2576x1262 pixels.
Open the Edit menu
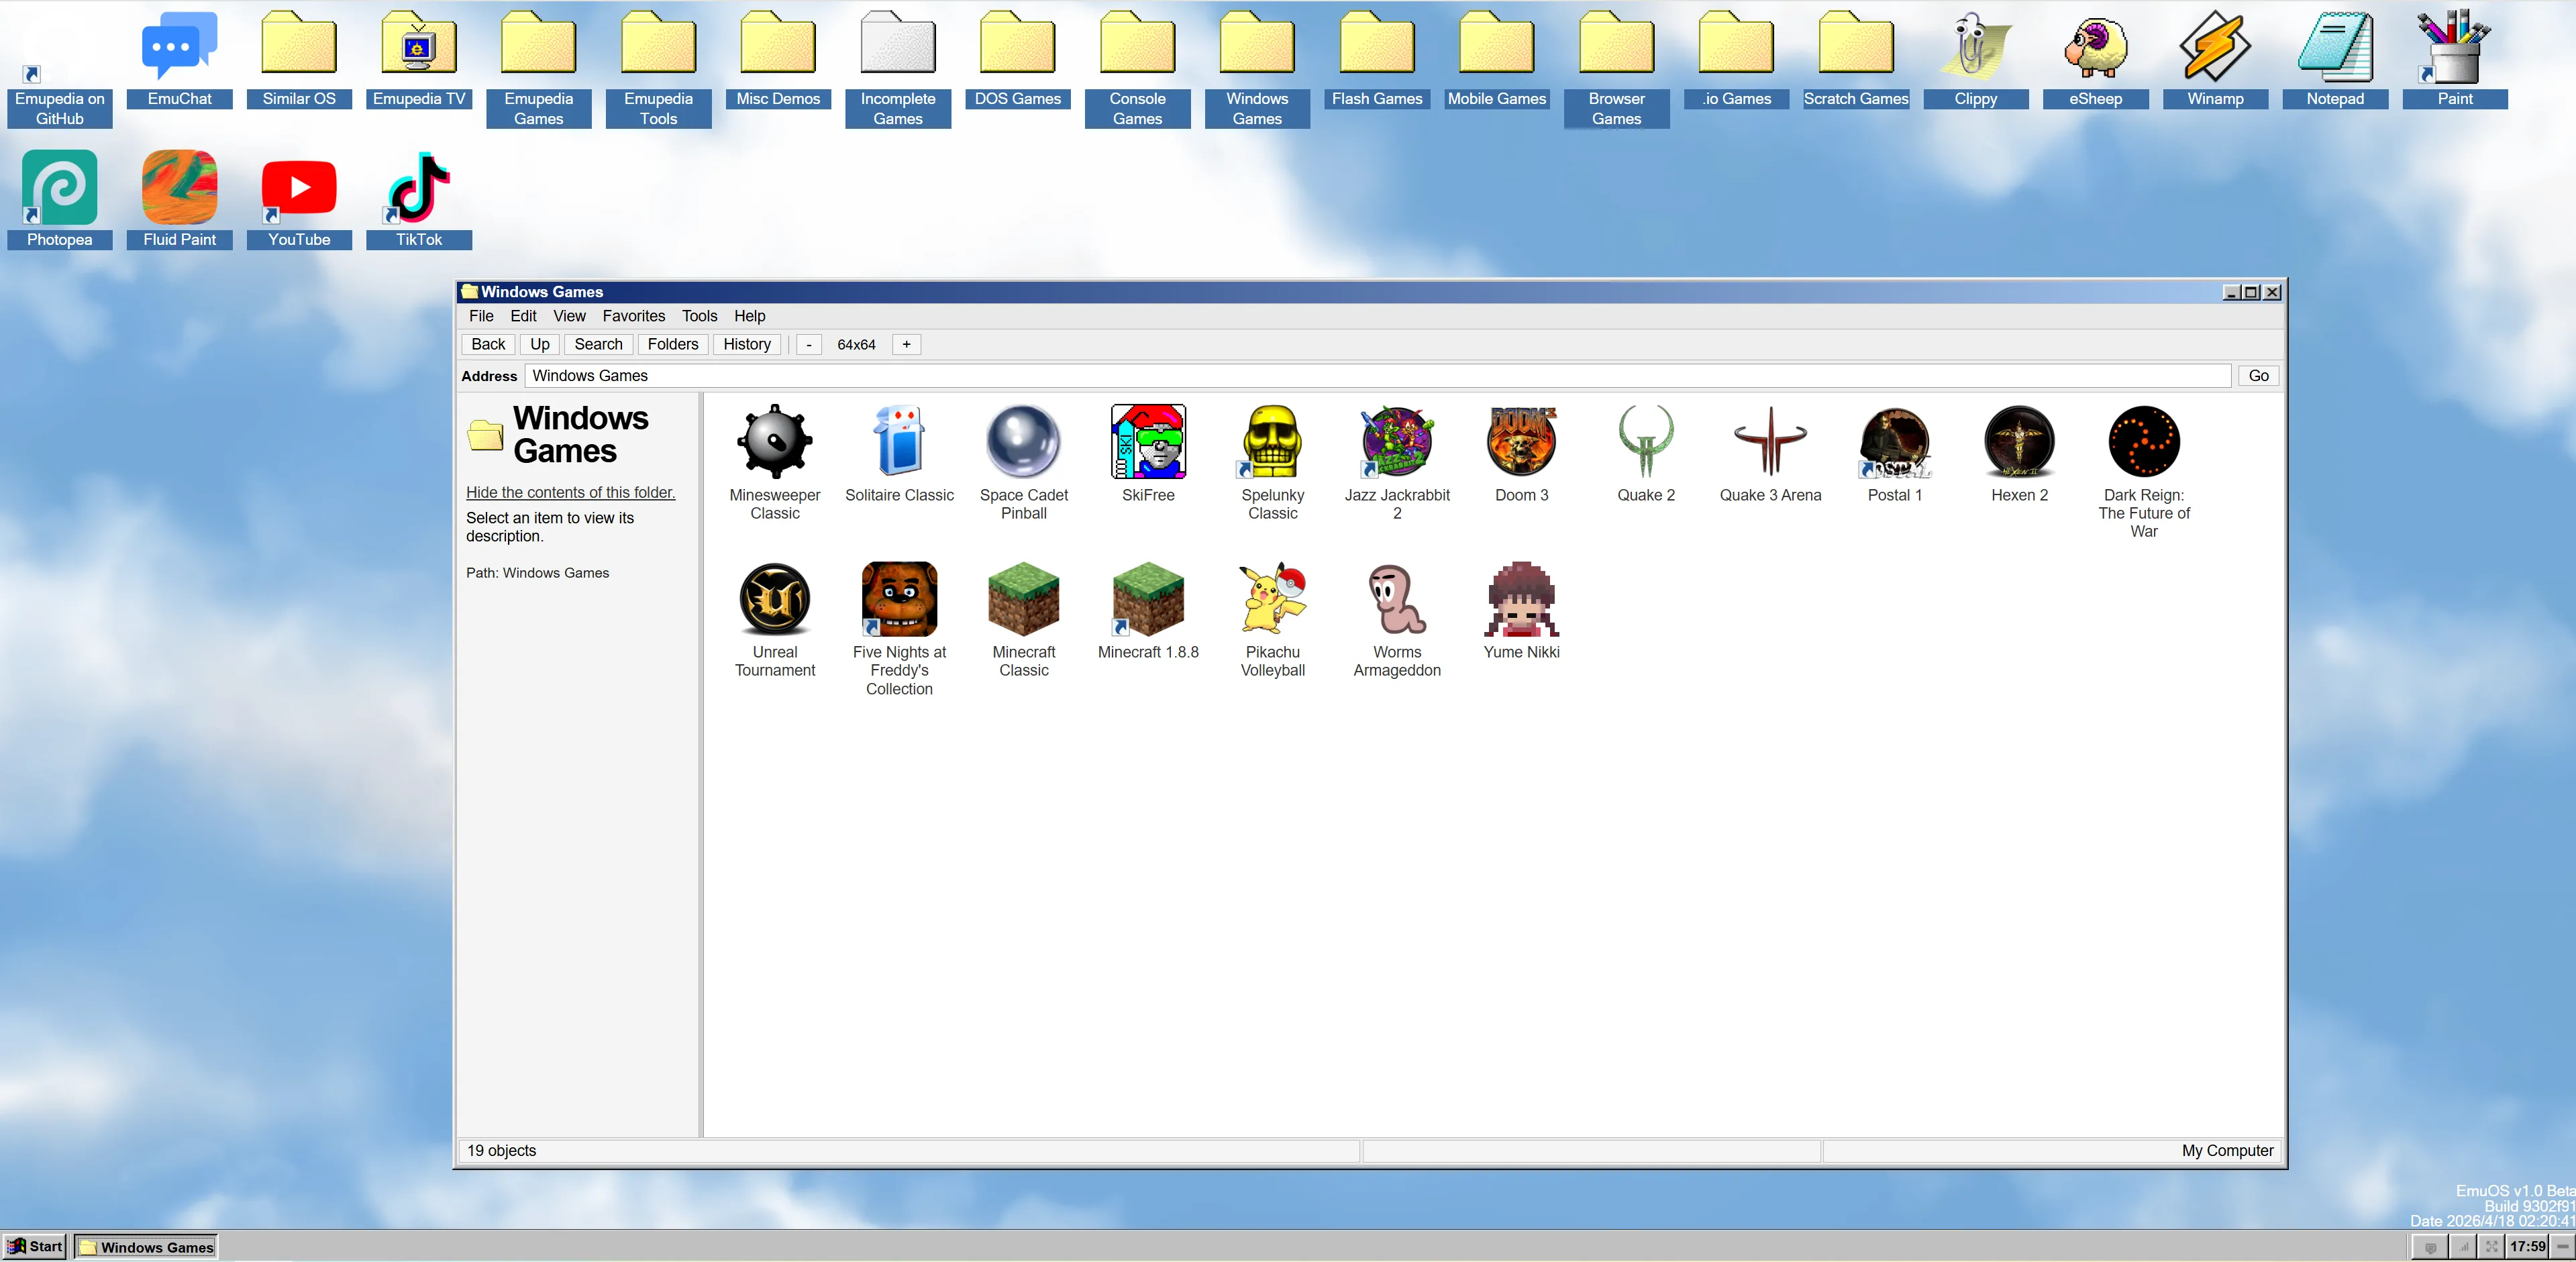[x=523, y=316]
